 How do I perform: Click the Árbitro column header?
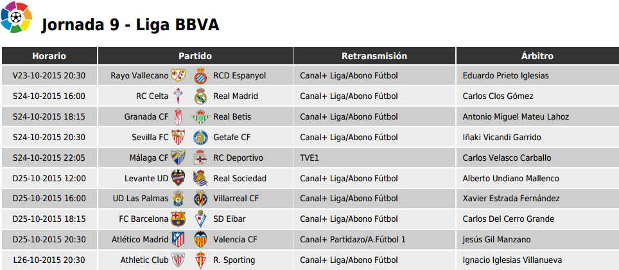click(x=537, y=56)
